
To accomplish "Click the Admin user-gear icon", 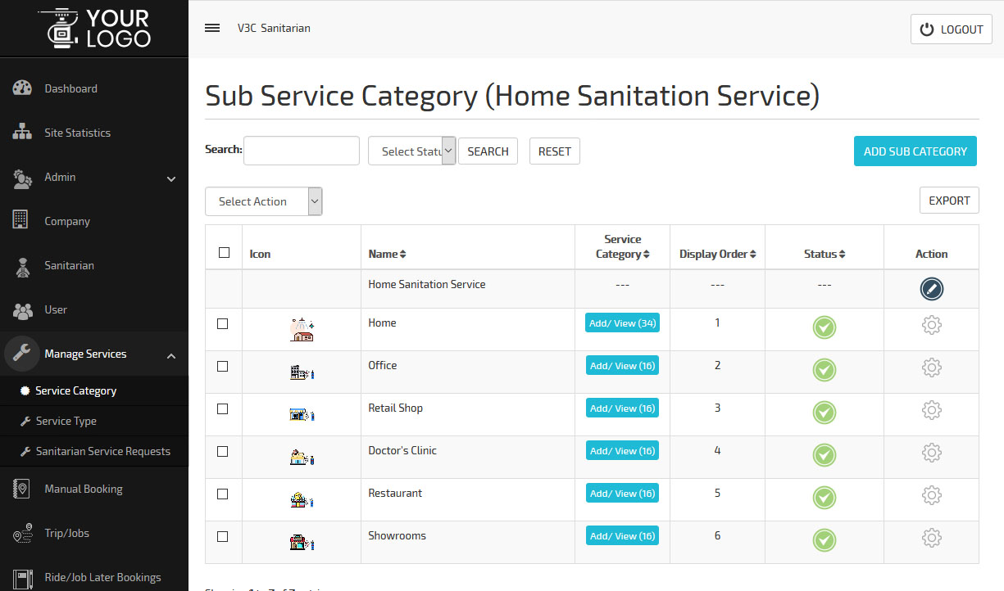I will 22,177.
